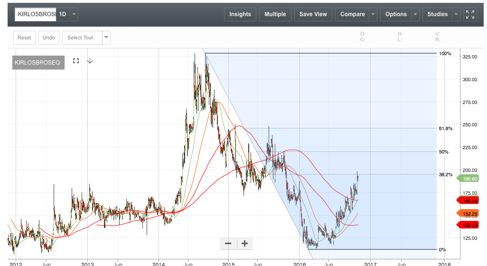Open the 1D interval dropdown arrow
The image size is (487, 266).
click(x=74, y=14)
